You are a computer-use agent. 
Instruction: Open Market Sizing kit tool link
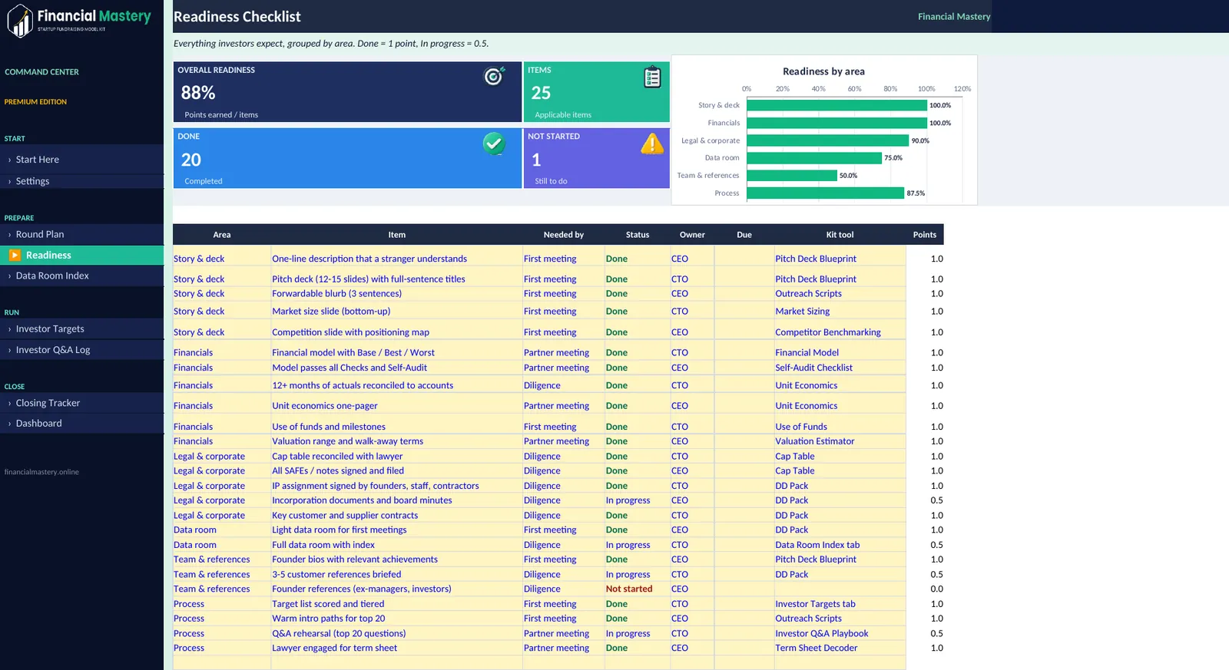click(803, 311)
